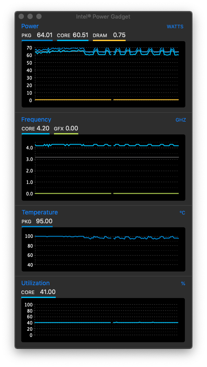Viewport: 207px width, 367px height.
Task: Select the CORE 41.00 utilization reading
Action: [38, 292]
